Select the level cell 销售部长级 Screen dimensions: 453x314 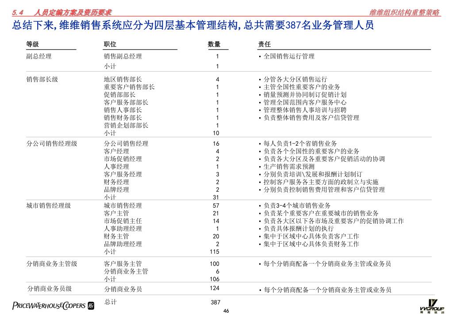[42, 79]
